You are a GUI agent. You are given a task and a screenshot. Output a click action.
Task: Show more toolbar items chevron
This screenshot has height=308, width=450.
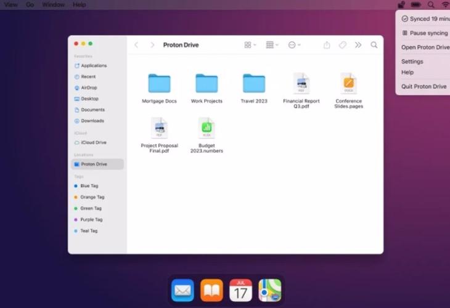[358, 45]
